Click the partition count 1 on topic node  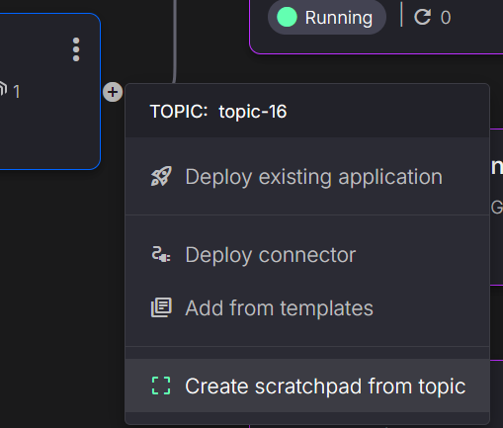click(17, 92)
